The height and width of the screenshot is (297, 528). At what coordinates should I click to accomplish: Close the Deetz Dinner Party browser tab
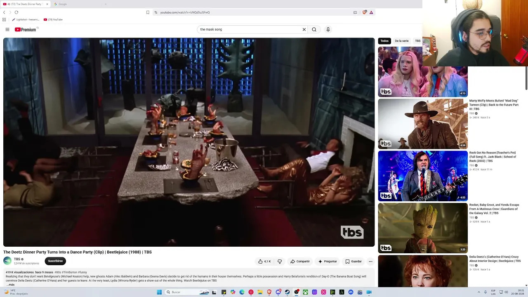point(47,4)
